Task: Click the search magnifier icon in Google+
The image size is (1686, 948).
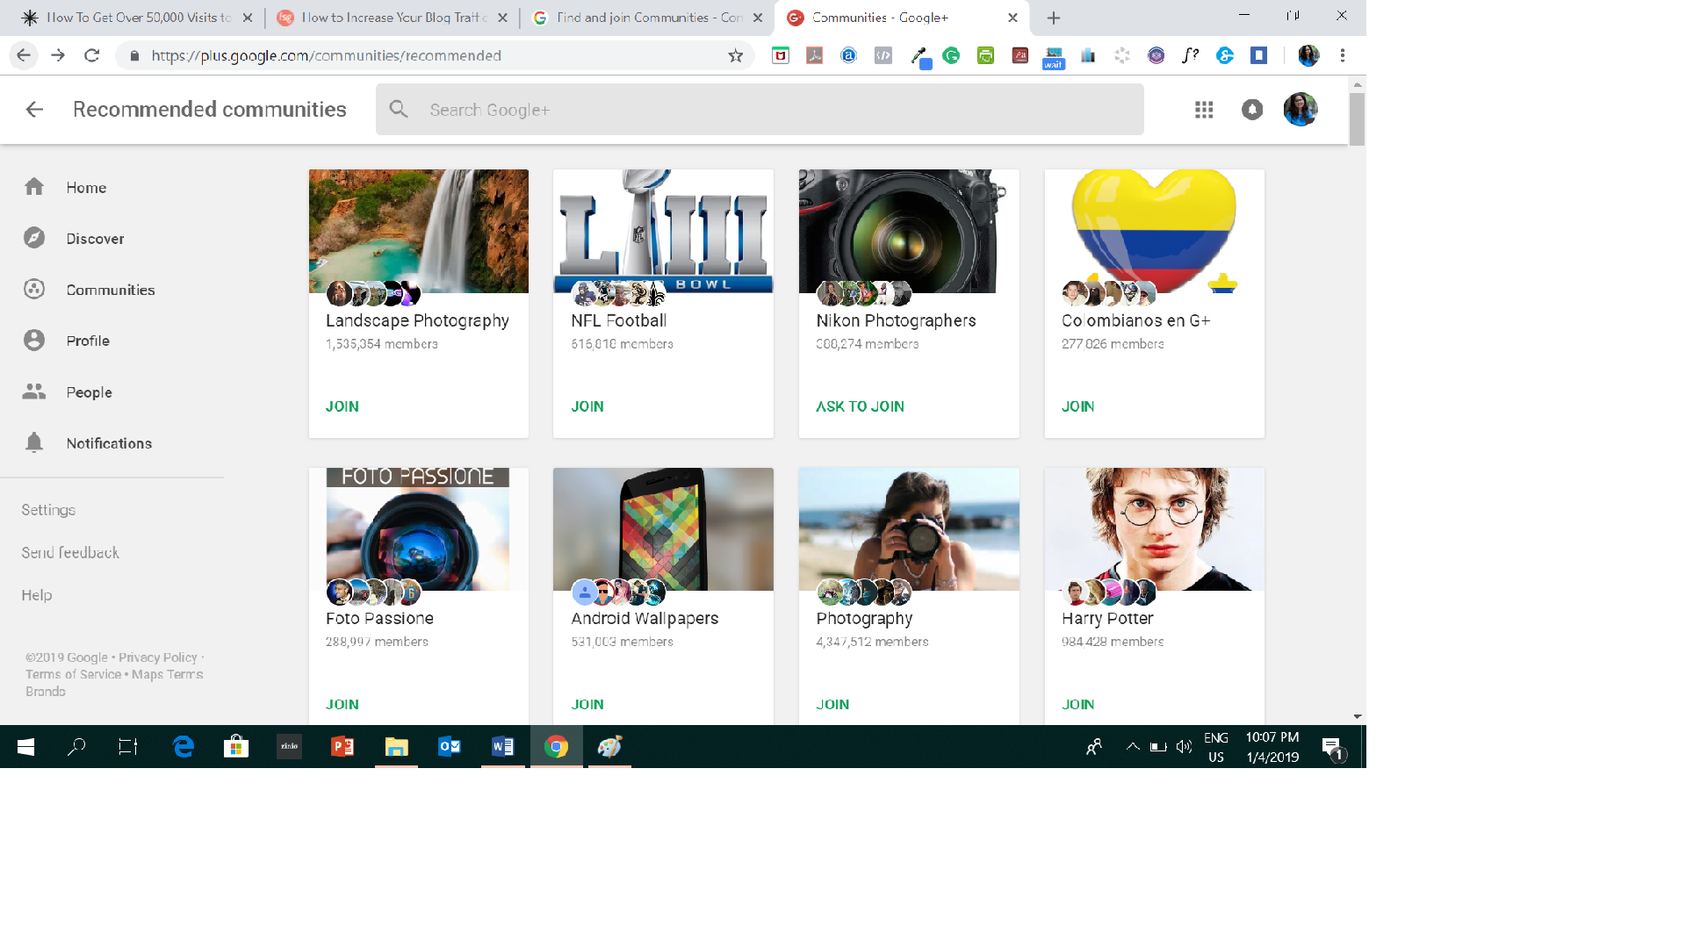Action: 399,110
